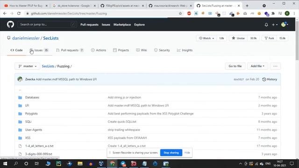
Task: Click the Databases folder icon
Action: (20, 98)
